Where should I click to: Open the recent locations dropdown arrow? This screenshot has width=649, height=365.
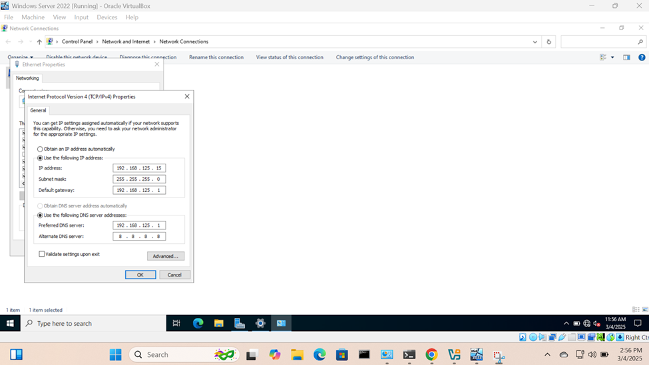pos(30,42)
